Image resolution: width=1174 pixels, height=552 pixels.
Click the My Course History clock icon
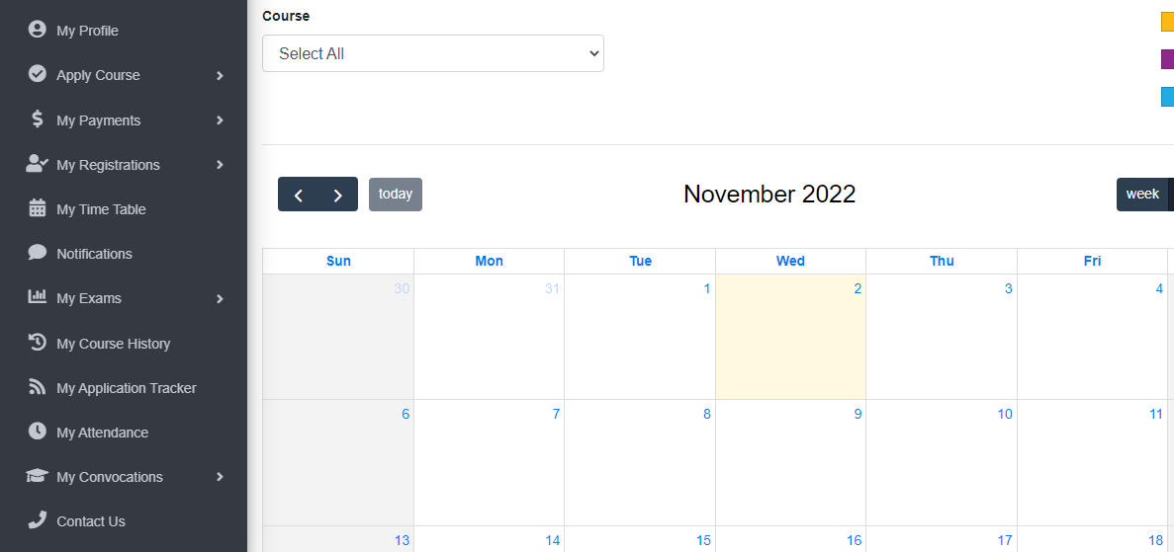click(x=37, y=342)
